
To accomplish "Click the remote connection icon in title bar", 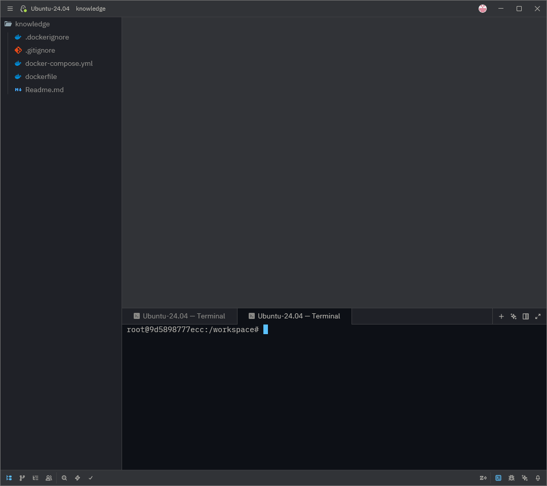I will (x=23, y=9).
